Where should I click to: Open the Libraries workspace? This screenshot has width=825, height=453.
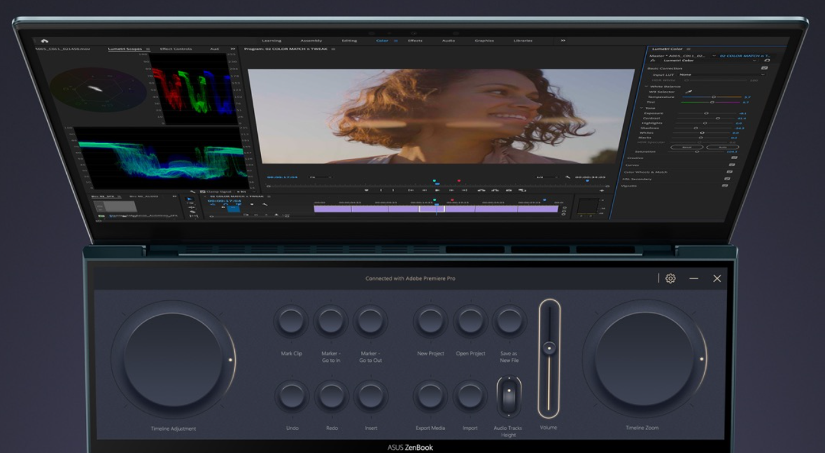pyautogui.click(x=523, y=41)
